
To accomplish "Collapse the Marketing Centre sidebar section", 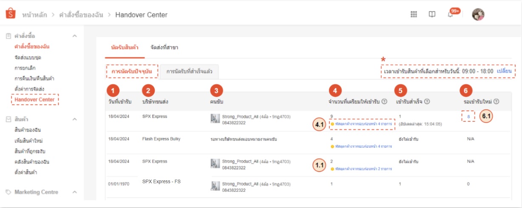I will coord(74,192).
